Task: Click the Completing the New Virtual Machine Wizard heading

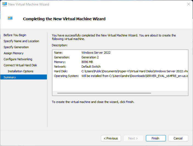Action: [64, 19]
